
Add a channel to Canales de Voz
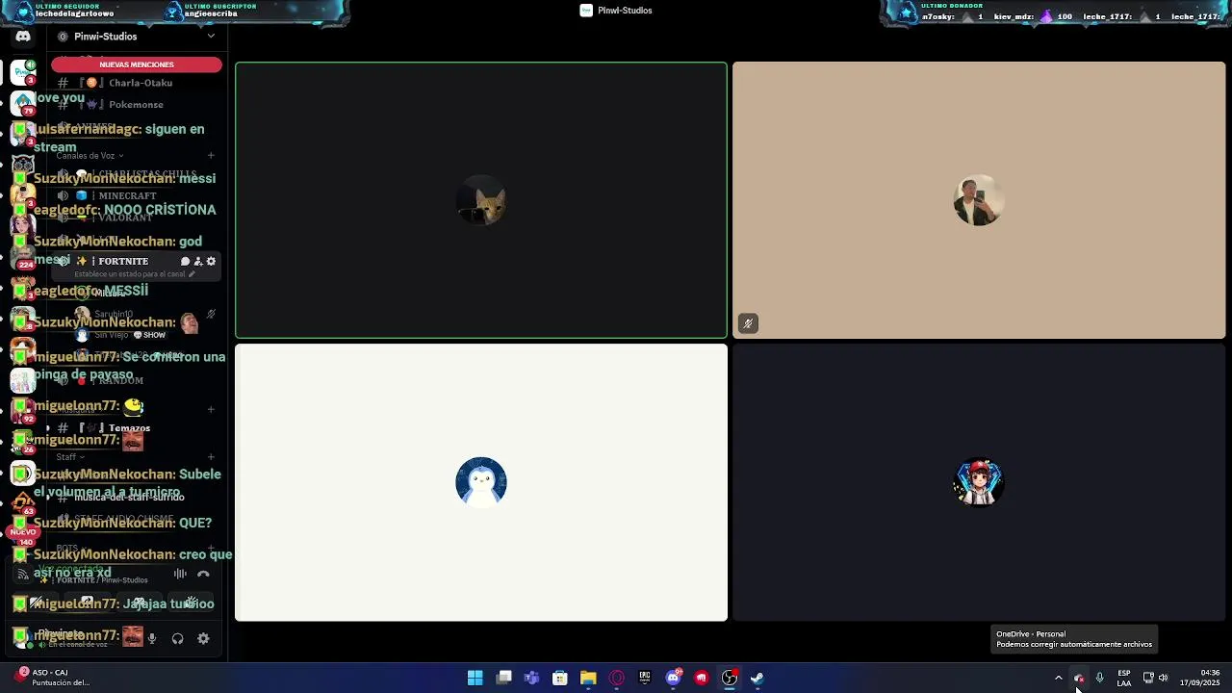pos(211,155)
